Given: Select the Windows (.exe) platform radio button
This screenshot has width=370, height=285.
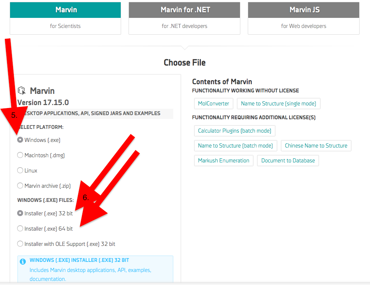Looking at the screenshot, I should [20, 140].
